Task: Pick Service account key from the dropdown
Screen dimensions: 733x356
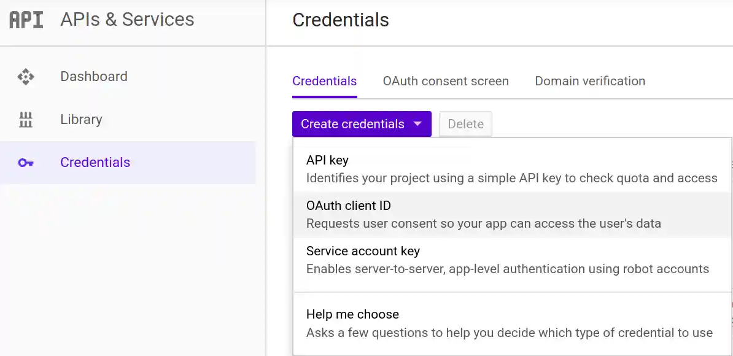Action: (363, 251)
